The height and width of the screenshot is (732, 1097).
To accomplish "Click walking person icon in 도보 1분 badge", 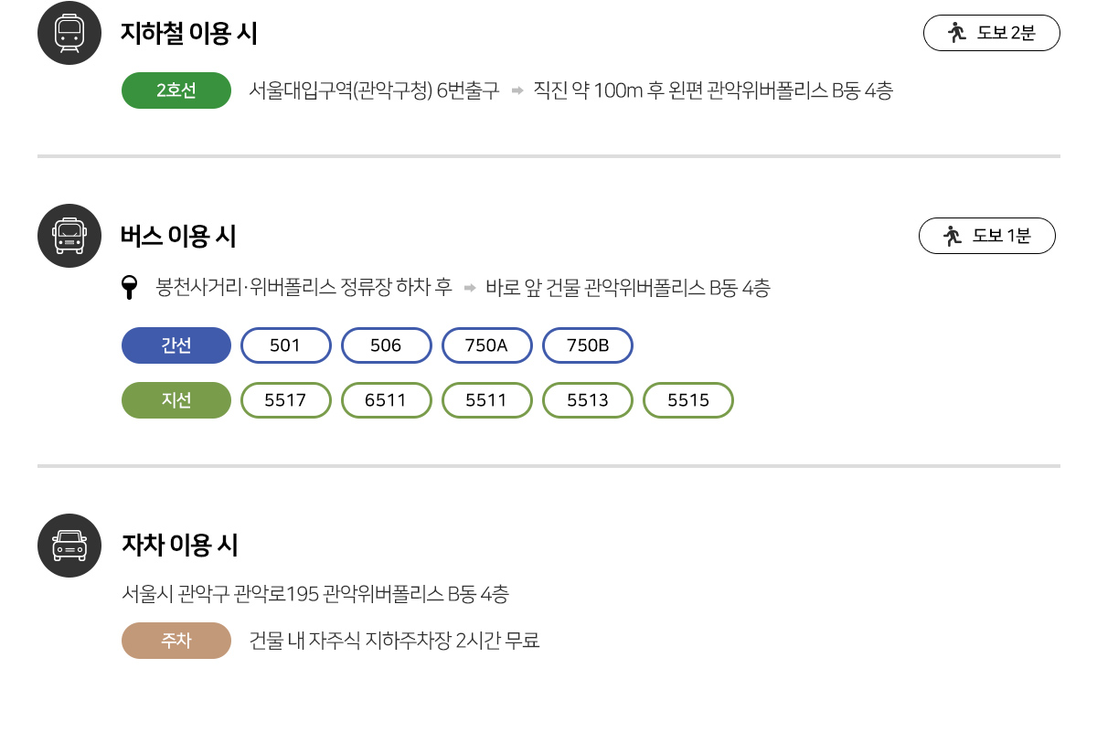I will coord(953,236).
